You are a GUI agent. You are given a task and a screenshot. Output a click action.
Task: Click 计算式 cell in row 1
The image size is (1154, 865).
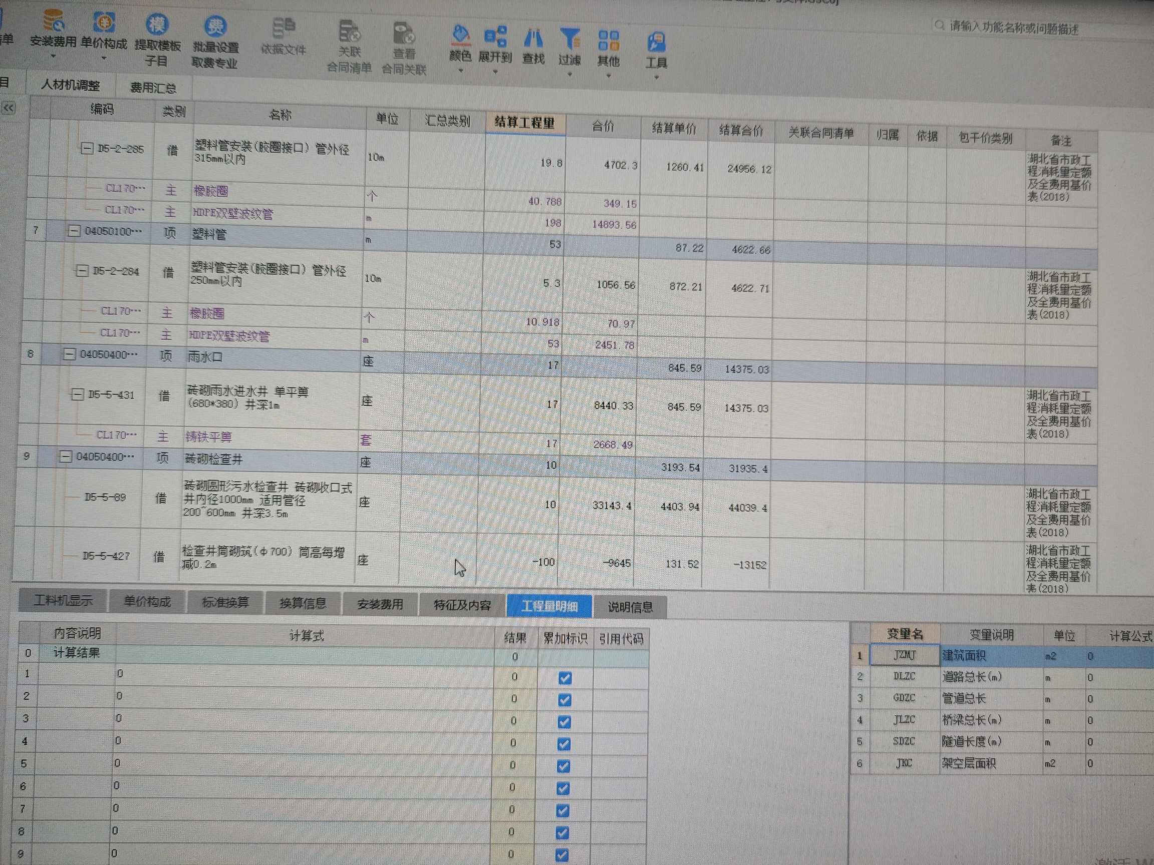(305, 674)
